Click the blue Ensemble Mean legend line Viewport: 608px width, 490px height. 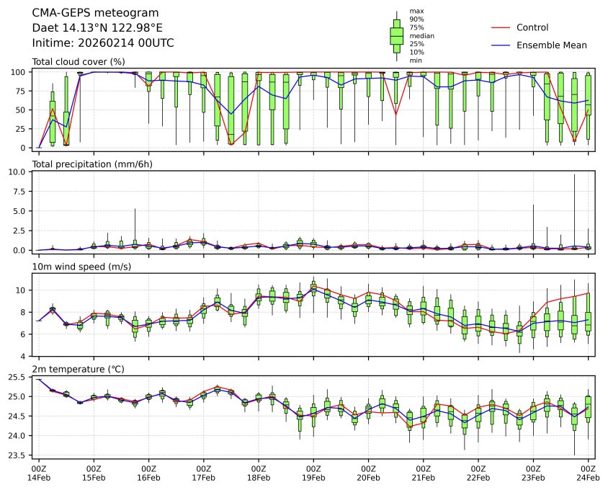coord(501,45)
